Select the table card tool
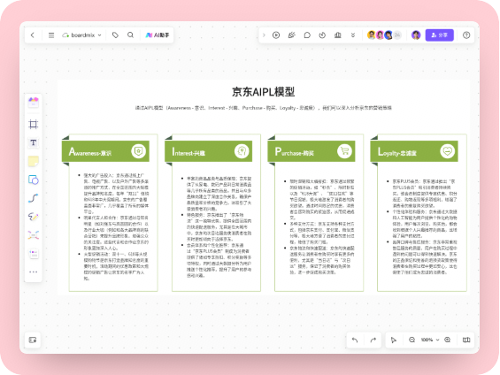 (34, 254)
